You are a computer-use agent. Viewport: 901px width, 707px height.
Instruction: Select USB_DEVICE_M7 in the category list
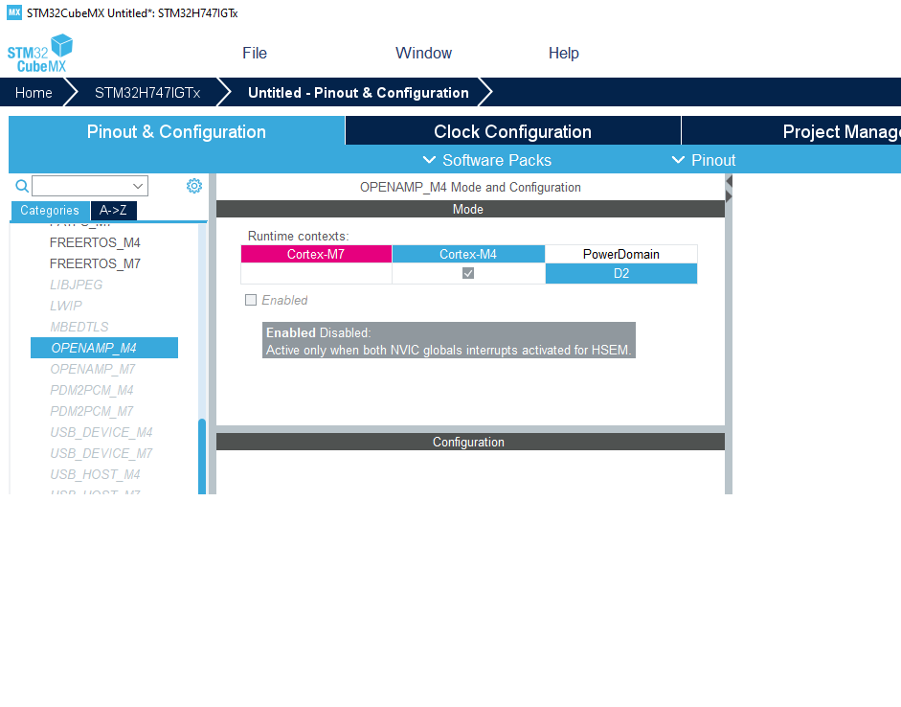click(101, 453)
